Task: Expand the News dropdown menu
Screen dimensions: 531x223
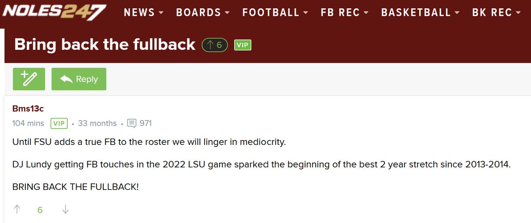Action: (x=143, y=12)
